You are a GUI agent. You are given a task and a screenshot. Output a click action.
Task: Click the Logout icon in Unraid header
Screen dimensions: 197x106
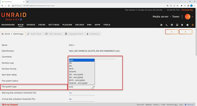click(161, 25)
